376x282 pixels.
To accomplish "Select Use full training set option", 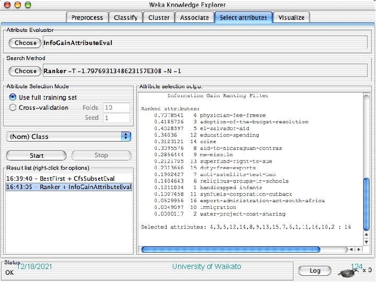I will [43, 97].
